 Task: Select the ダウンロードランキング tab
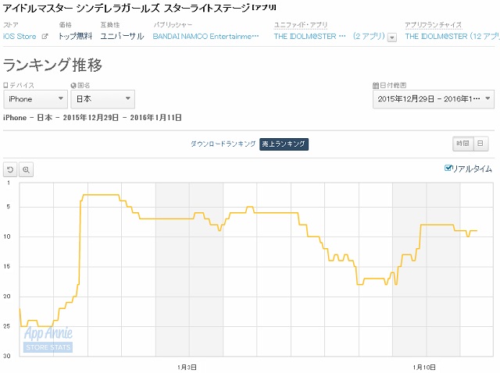pos(223,144)
